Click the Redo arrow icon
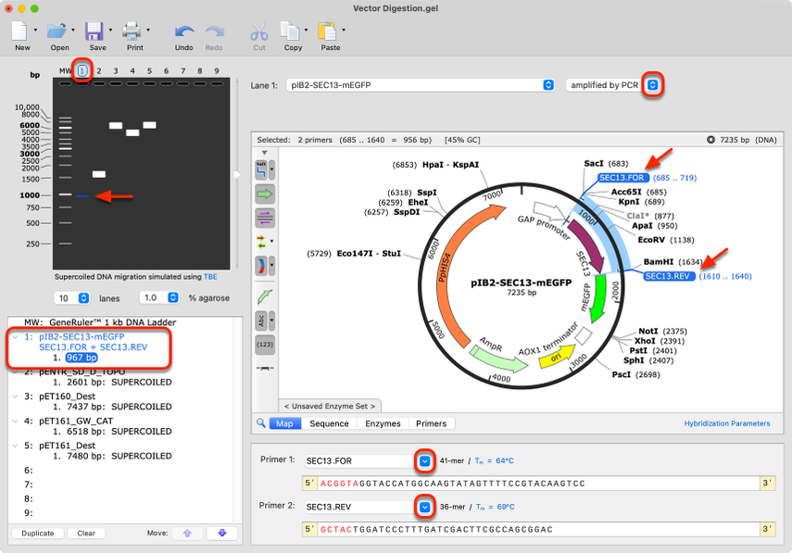The image size is (792, 553). pyautogui.click(x=214, y=31)
